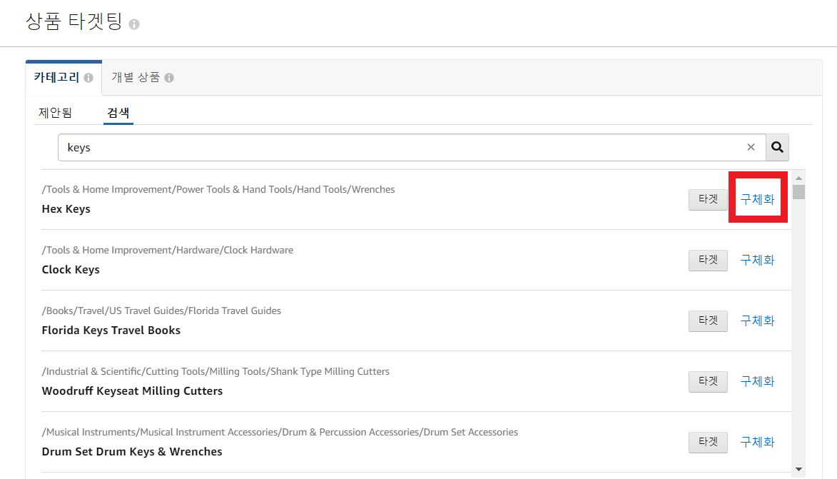Click the Clock Keys category name
Image resolution: width=837 pixels, height=479 pixels.
[x=71, y=270]
